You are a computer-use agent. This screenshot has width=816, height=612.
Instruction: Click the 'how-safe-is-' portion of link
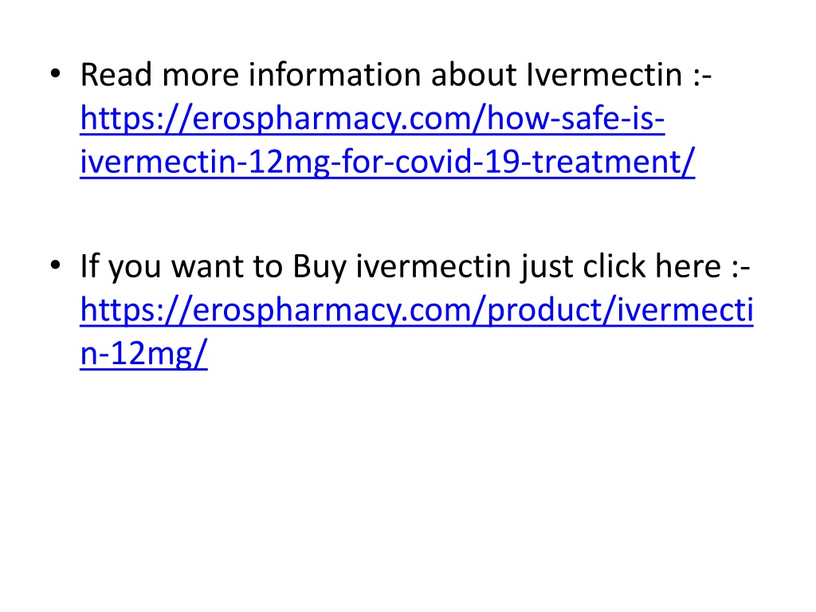pyautogui.click(x=576, y=119)
